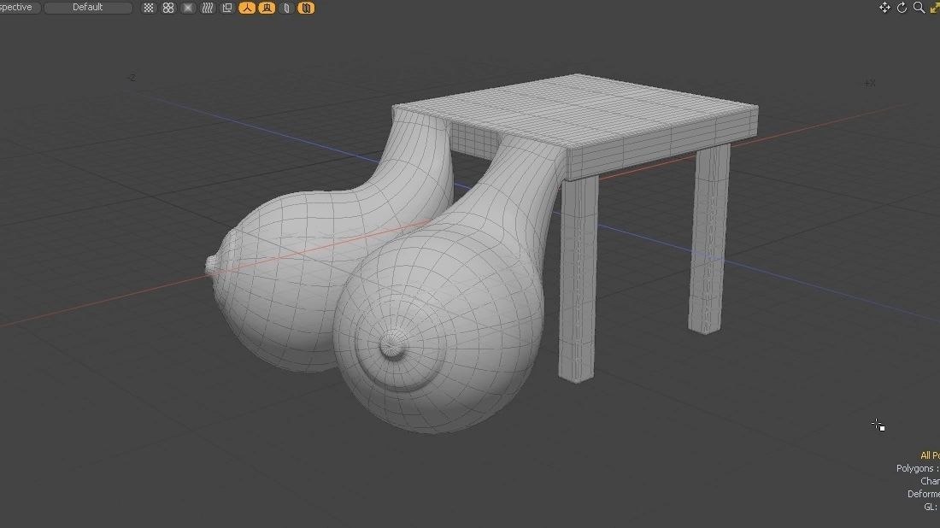Click the yellow maximize viewport arrow icon
The height and width of the screenshot is (528, 940).
pyautogui.click(x=935, y=7)
